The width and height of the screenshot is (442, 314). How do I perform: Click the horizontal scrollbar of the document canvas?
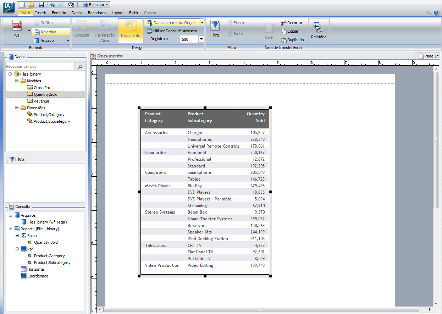pos(261,310)
